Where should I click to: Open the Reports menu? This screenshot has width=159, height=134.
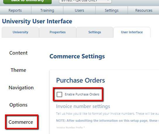coord(15,10)
